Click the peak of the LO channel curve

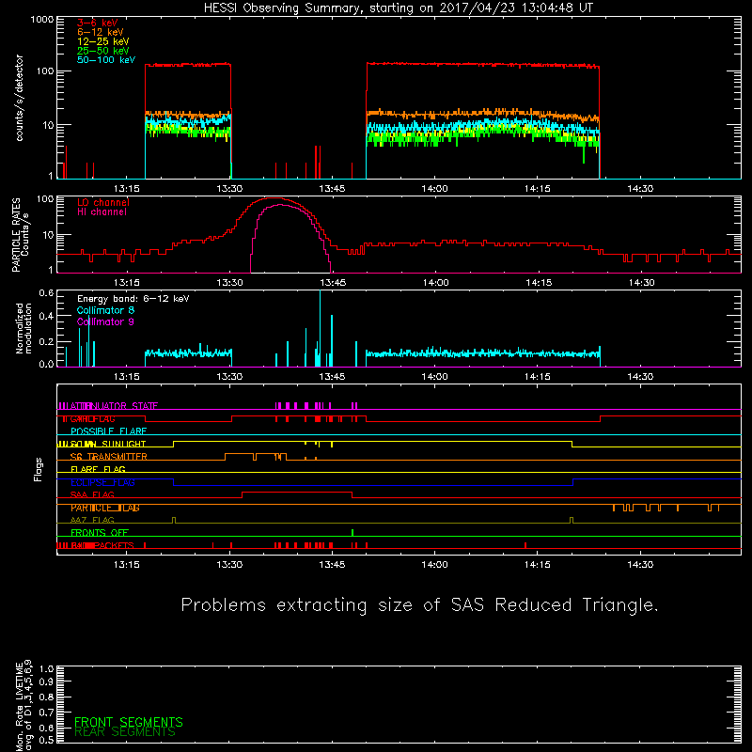coord(275,197)
